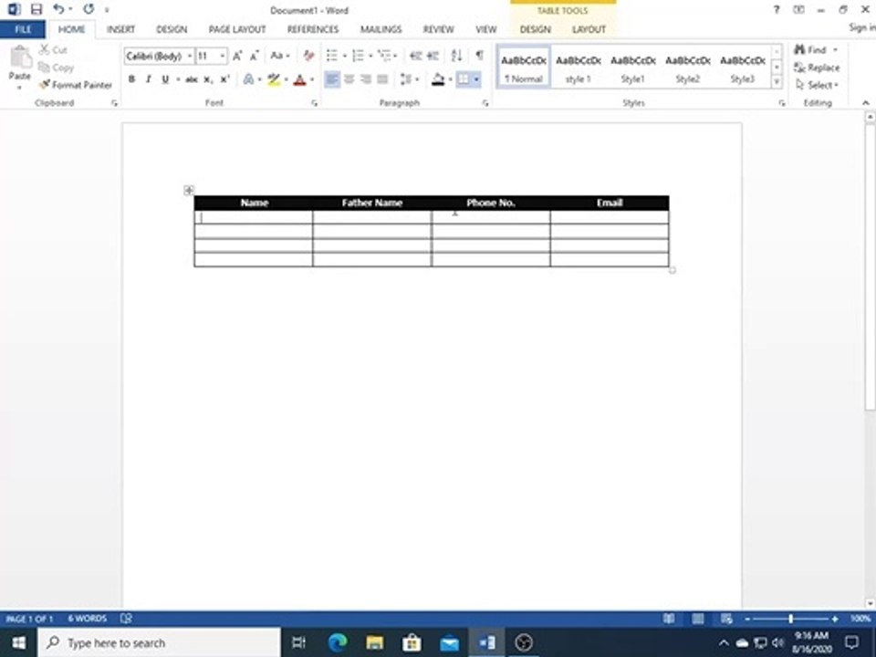The width and height of the screenshot is (876, 657).
Task: Click the 6 WORDS word count
Action: pyautogui.click(x=88, y=619)
